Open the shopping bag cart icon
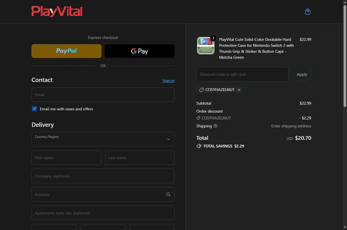 click(x=307, y=12)
